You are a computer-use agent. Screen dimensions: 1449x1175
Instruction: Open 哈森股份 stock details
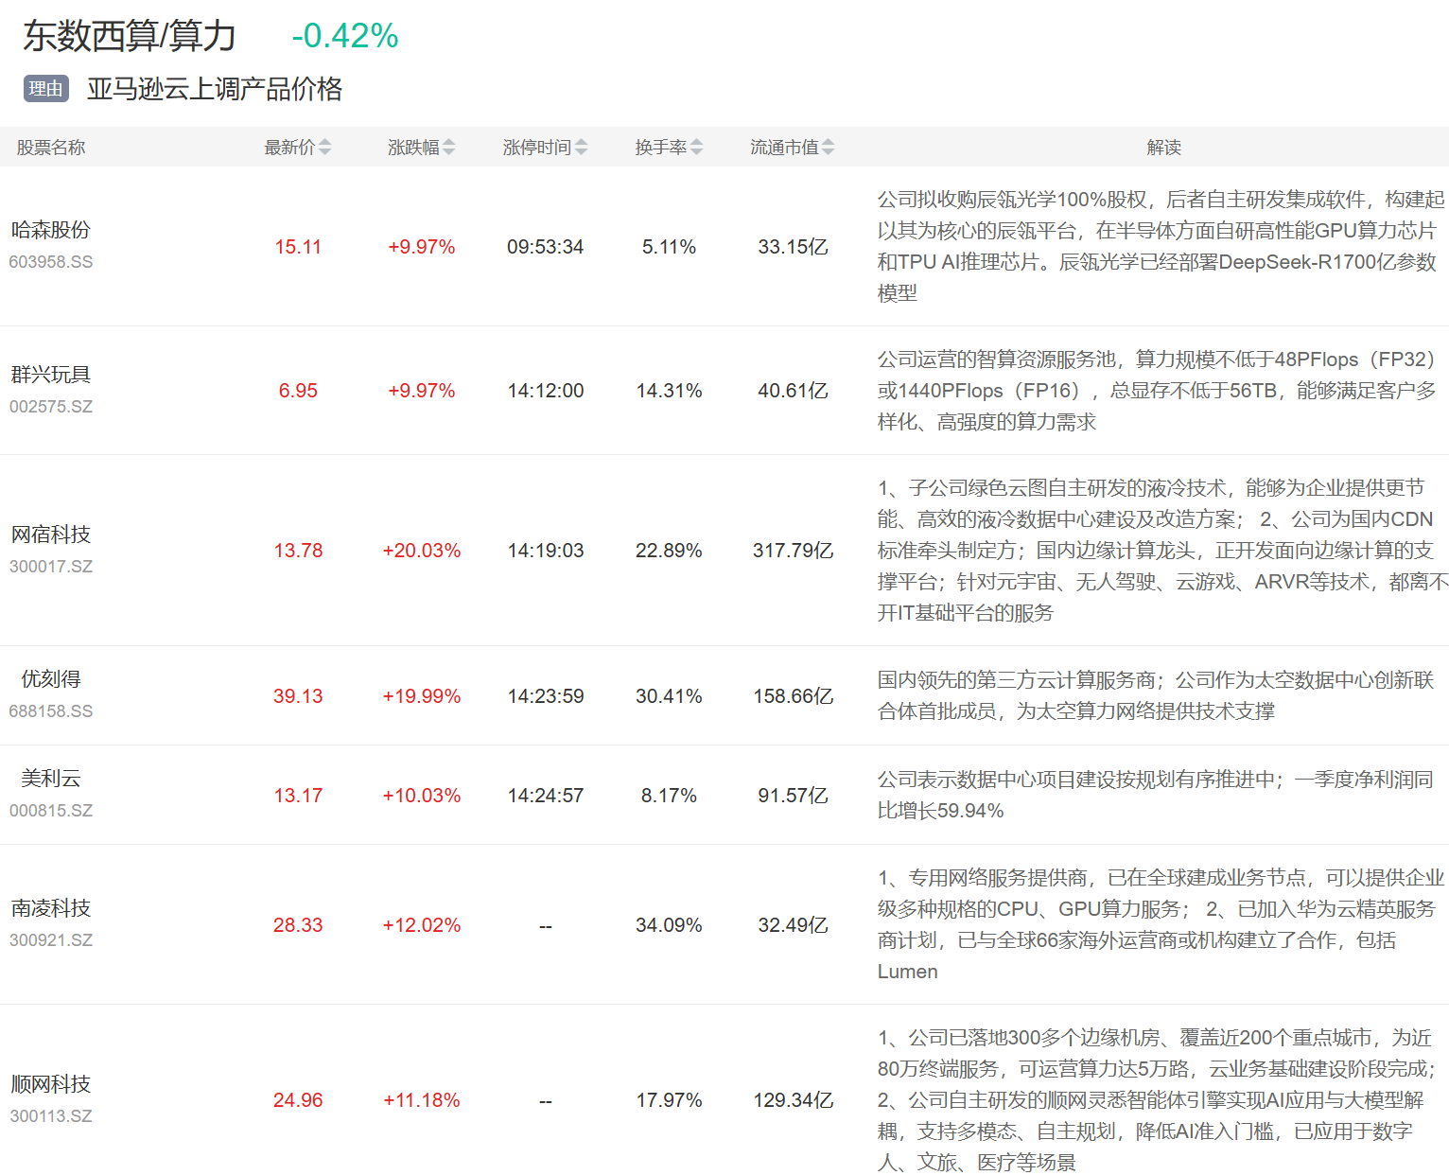pos(51,230)
